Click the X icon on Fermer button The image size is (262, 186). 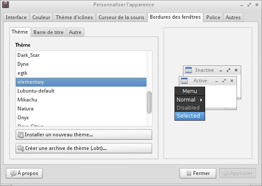click(189, 173)
